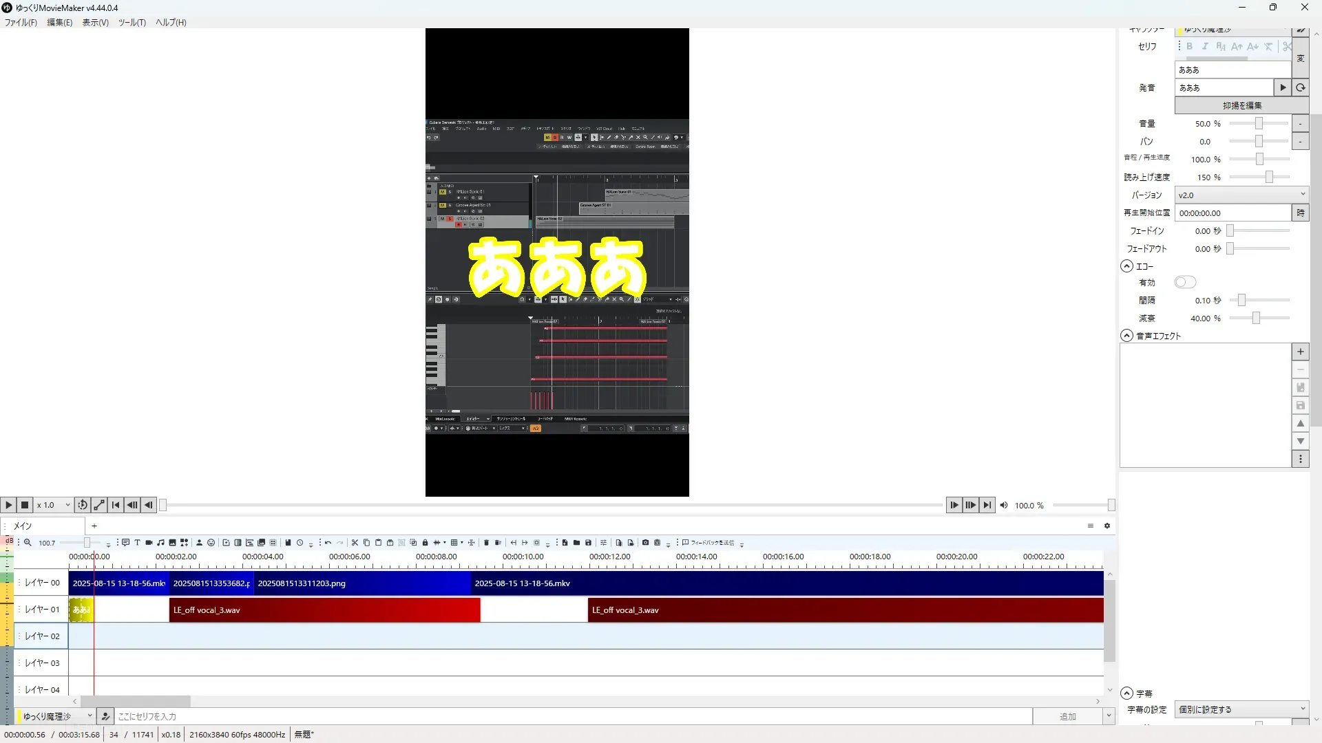1322x743 pixels.
Task: Click the scissors cut icon
Action: [355, 543]
